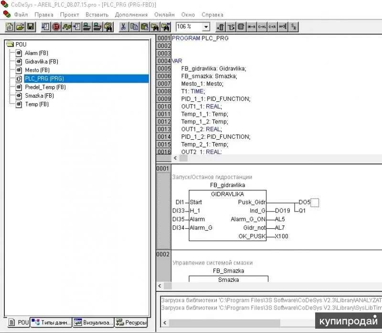382x333 pixels.
Task: Click the Toggle breakpoint toolbar icon
Action: [x=77, y=27]
